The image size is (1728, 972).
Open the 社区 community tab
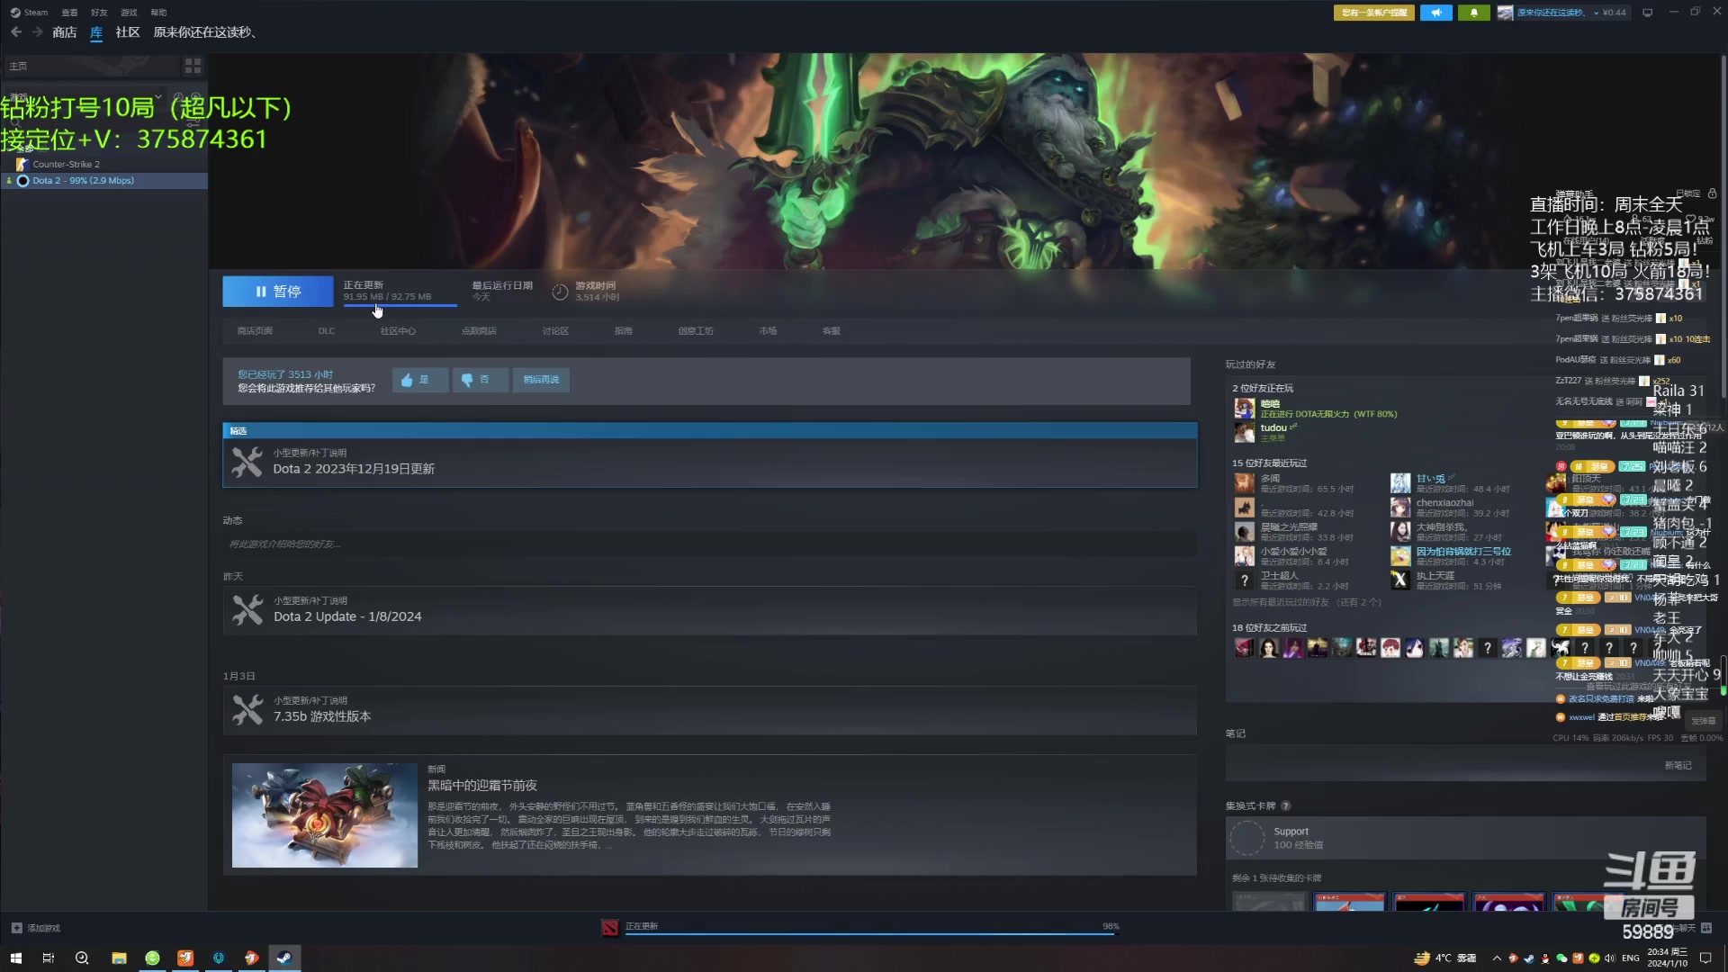[128, 32]
